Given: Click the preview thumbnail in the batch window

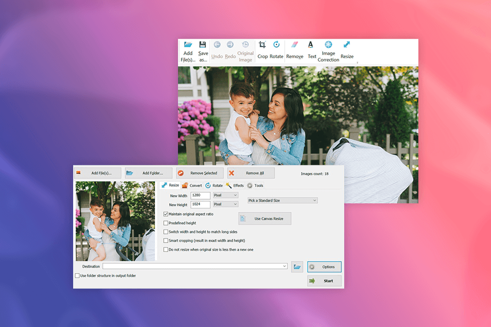Looking at the screenshot, I should click(x=115, y=221).
